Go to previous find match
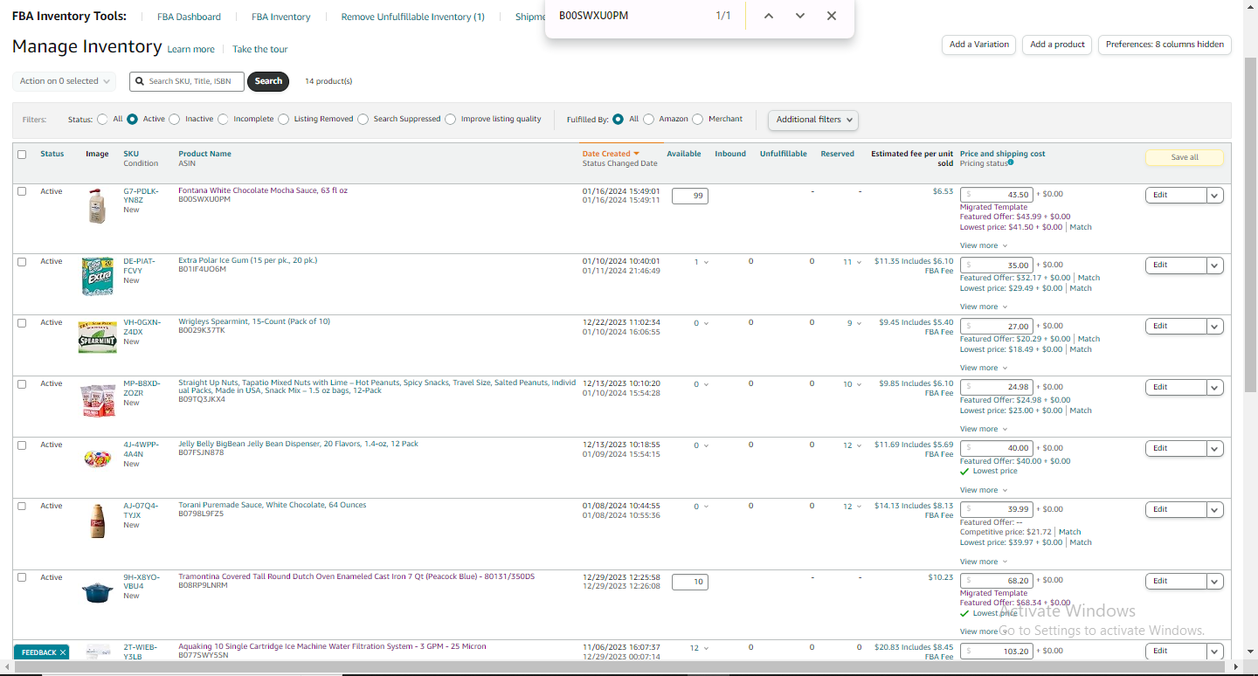The image size is (1258, 676). 769,16
